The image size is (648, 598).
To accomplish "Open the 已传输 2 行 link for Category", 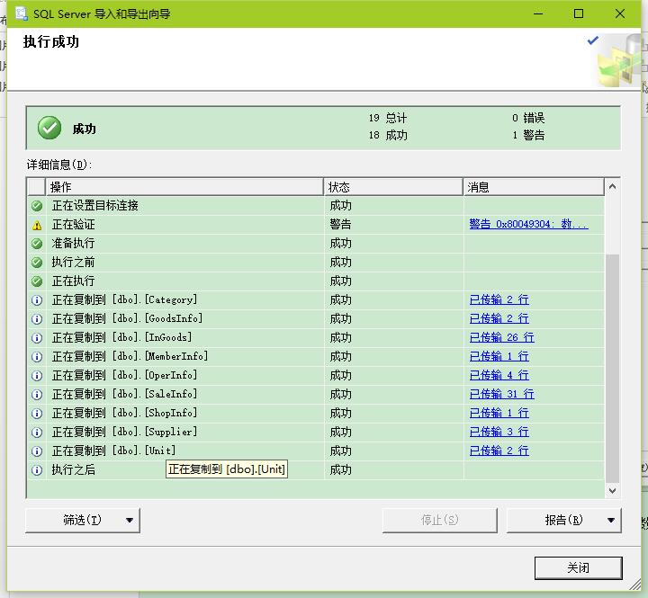I will 499,299.
